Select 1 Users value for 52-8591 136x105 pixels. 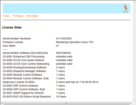coord(60,93)
